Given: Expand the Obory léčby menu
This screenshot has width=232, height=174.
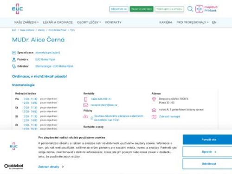Looking at the screenshot, I should click(89, 22).
